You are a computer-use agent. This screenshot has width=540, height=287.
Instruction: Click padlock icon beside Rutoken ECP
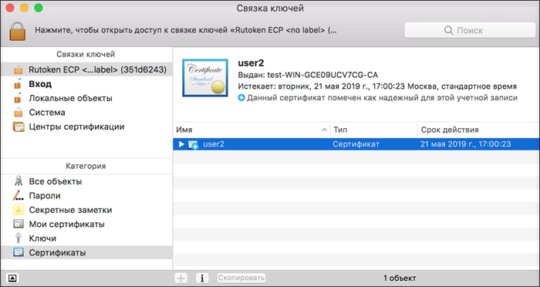pyautogui.click(x=19, y=69)
